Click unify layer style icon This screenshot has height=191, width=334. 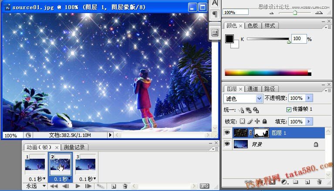pyautogui.click(x=256, y=110)
